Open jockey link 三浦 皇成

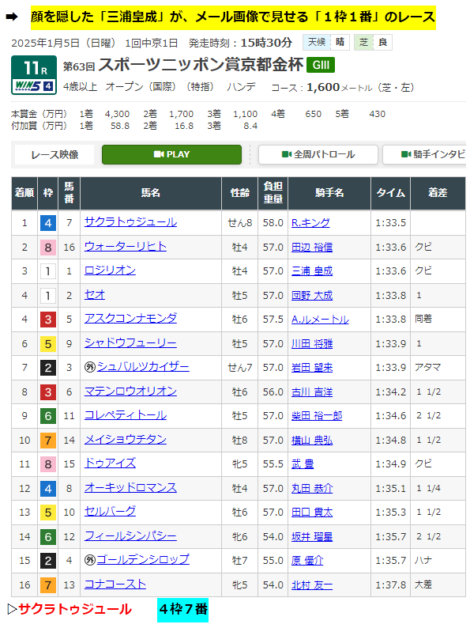312,271
